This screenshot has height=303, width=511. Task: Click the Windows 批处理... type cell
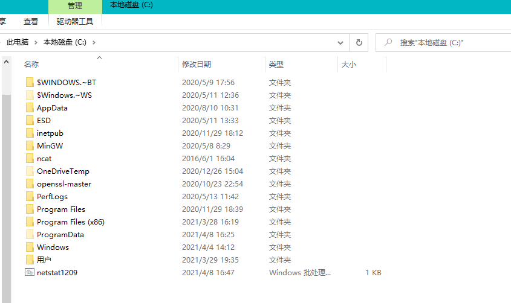pos(300,273)
